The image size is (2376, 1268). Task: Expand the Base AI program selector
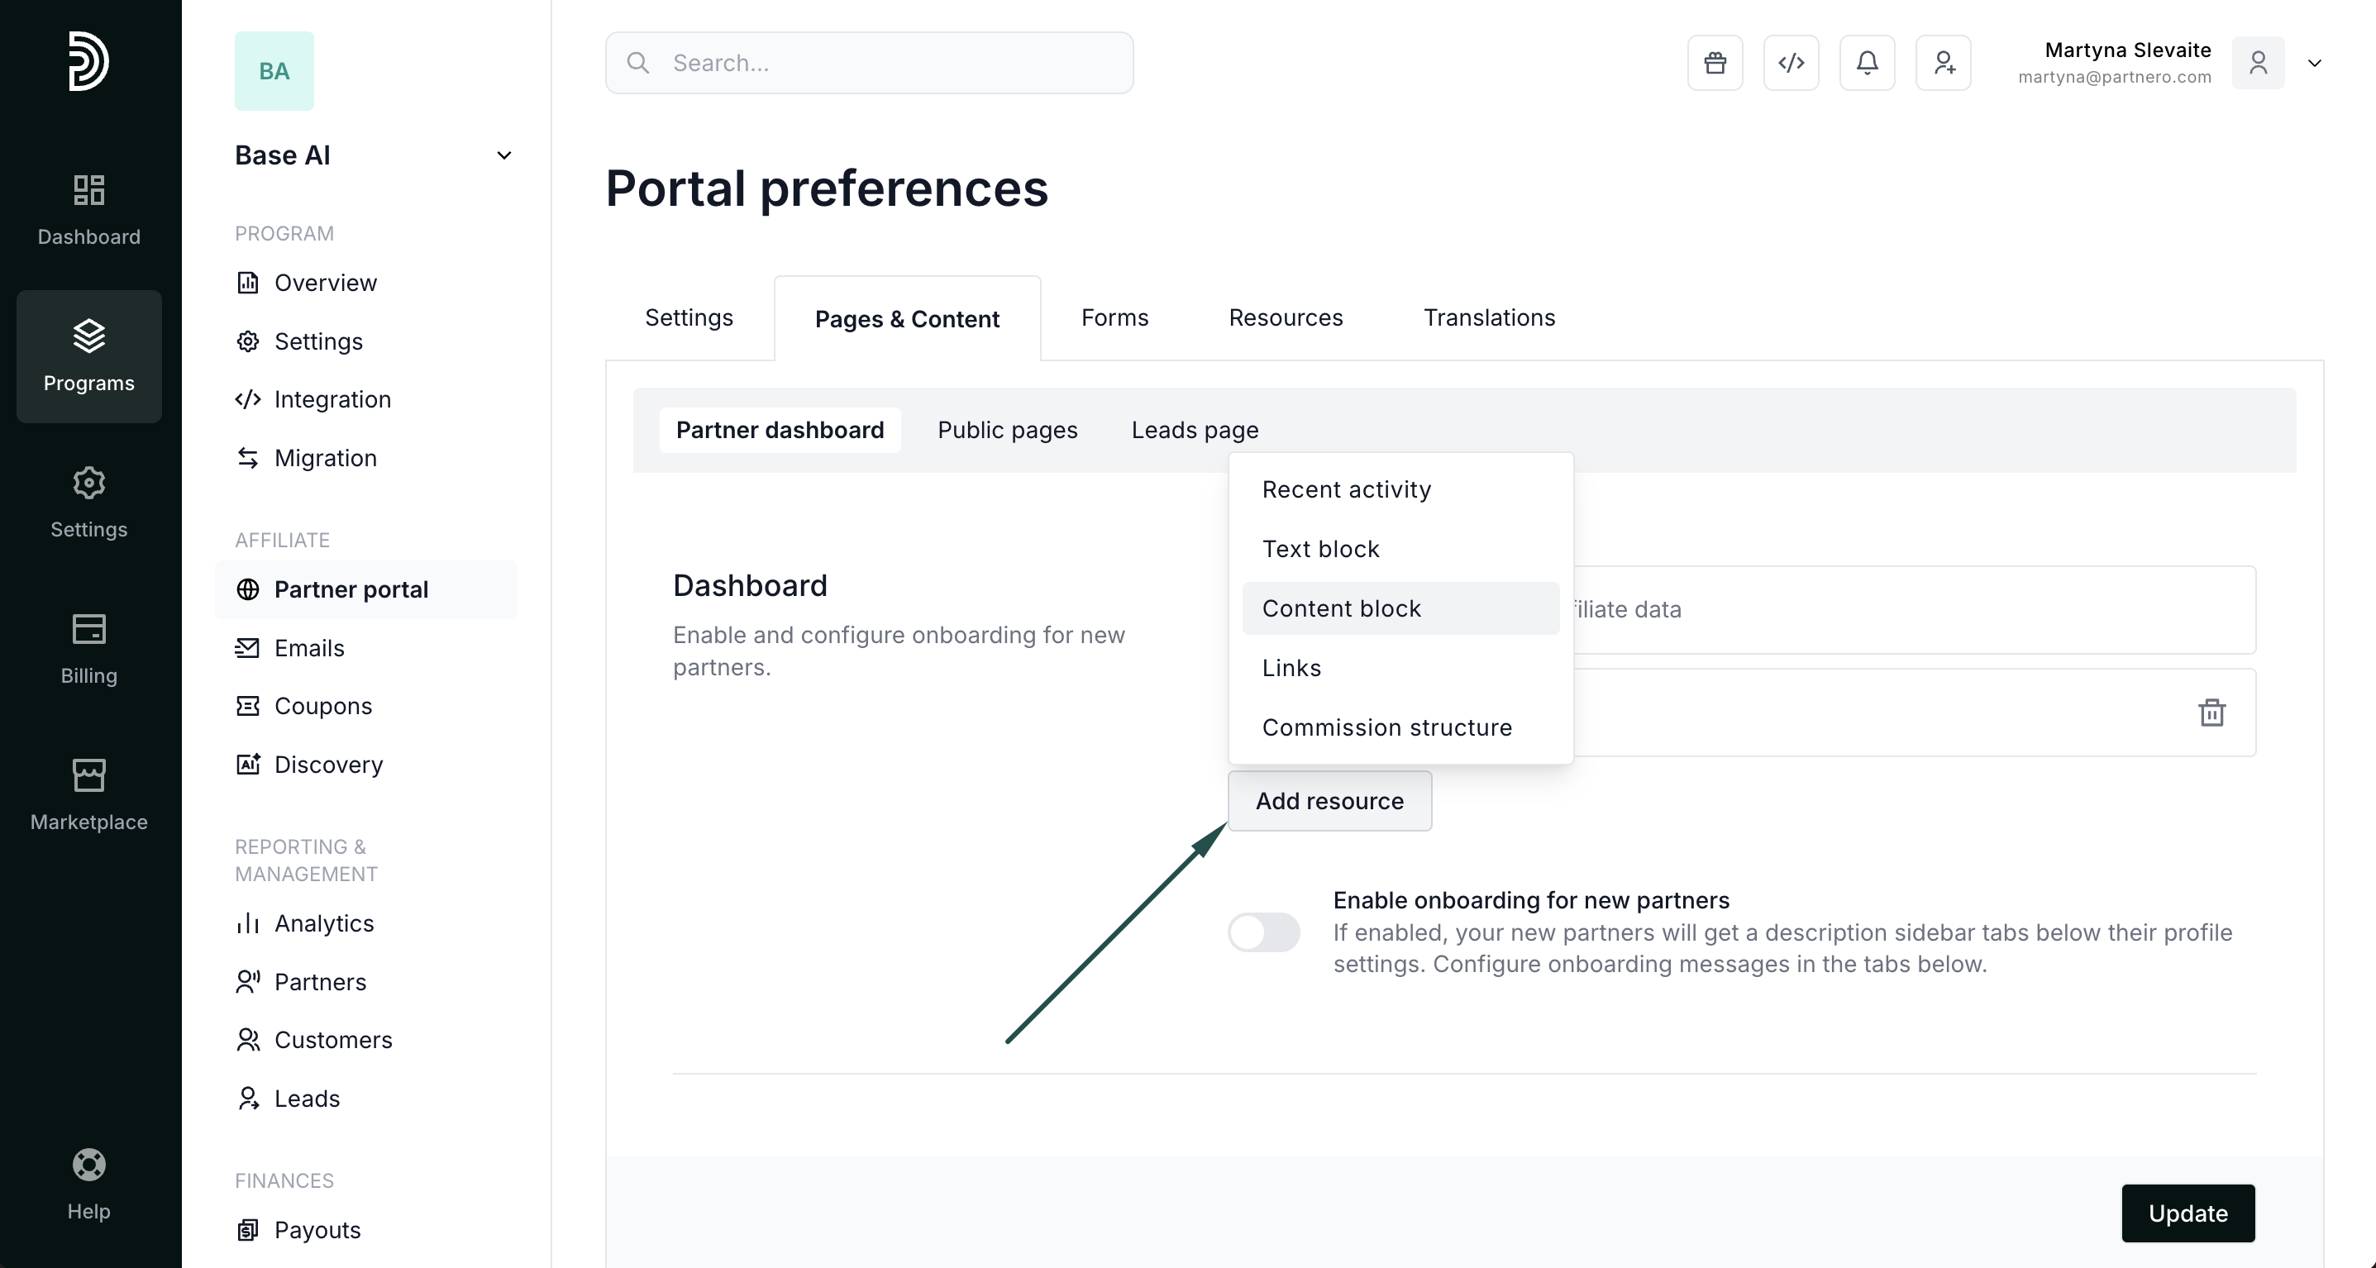[503, 155]
